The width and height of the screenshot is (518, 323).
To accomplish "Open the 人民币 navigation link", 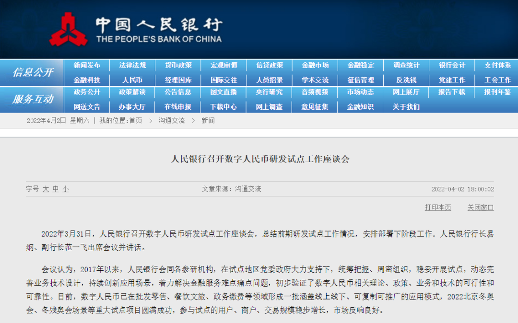I will click(x=132, y=80).
